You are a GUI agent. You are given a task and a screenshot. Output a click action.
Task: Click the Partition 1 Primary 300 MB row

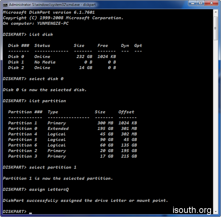click(x=72, y=123)
